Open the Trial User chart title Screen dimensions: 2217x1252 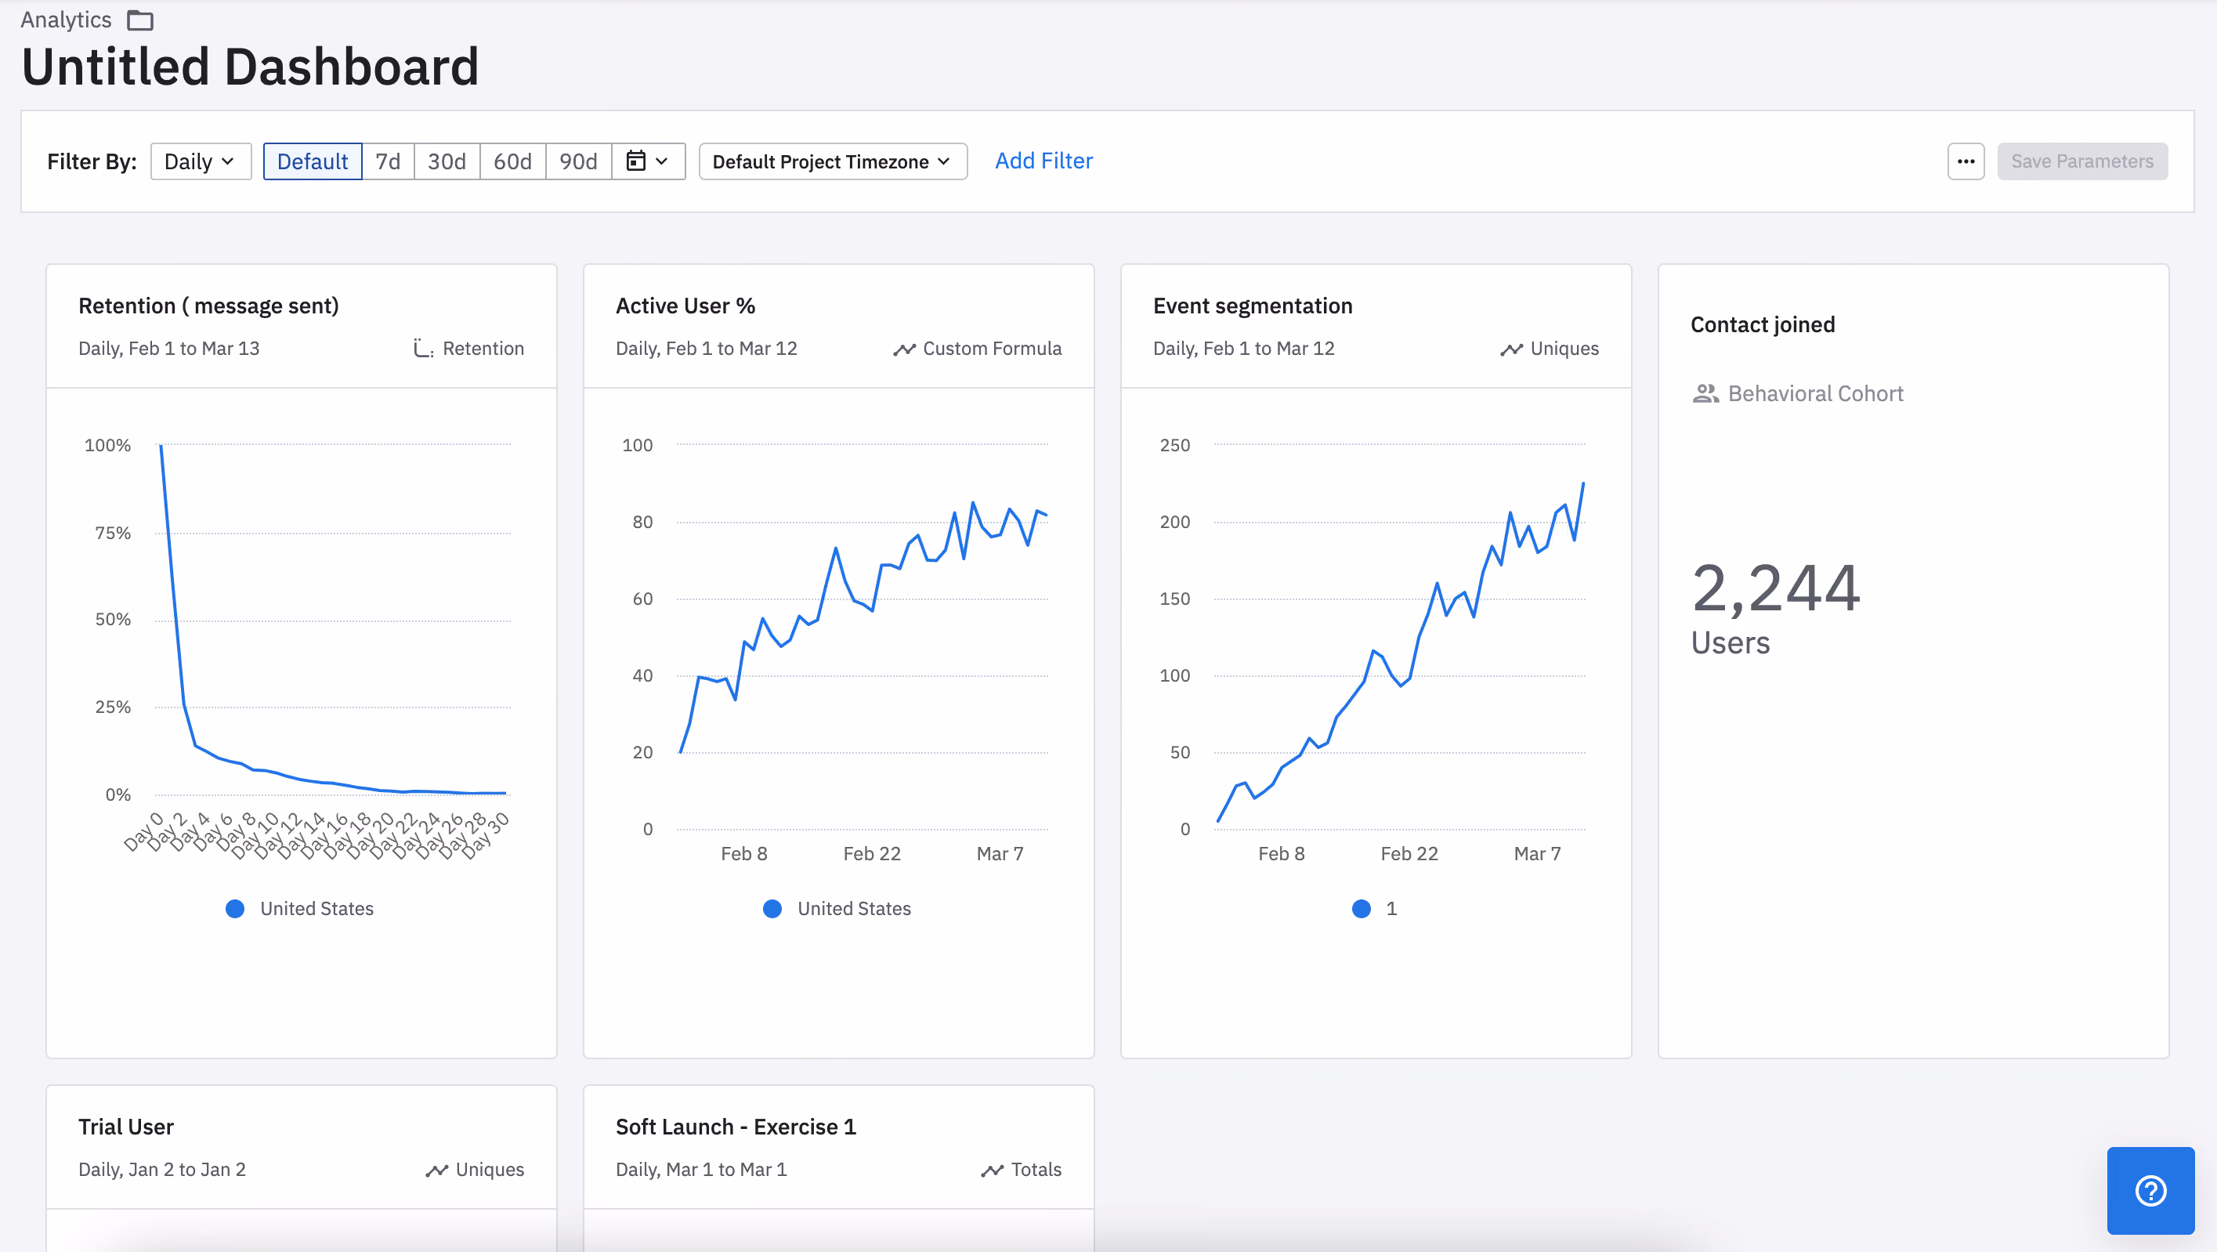tap(125, 1127)
